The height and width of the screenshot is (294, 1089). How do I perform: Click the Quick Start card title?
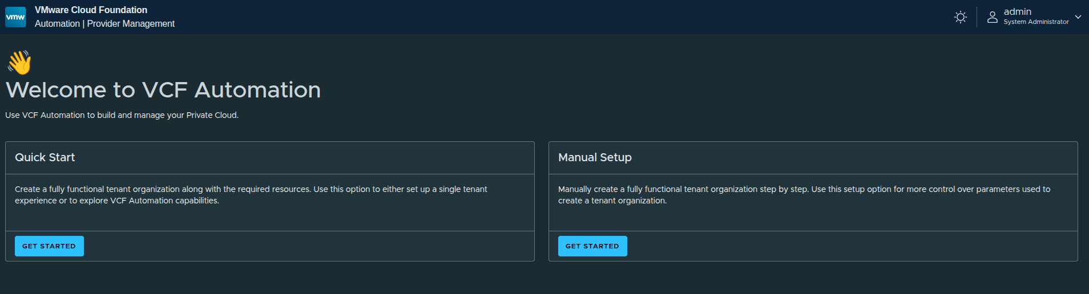(x=45, y=157)
